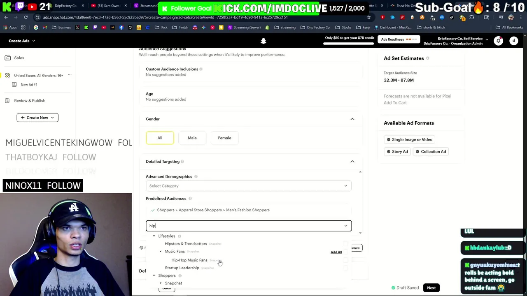
Task: Open the Facebook bookmark icon
Action: tap(121, 28)
